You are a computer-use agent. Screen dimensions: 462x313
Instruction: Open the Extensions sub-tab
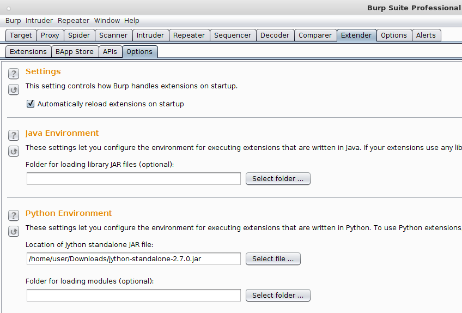28,52
